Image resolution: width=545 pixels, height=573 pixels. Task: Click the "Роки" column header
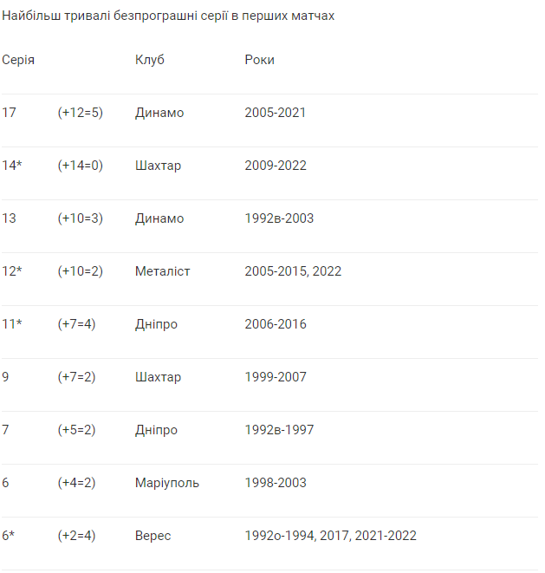tap(259, 60)
